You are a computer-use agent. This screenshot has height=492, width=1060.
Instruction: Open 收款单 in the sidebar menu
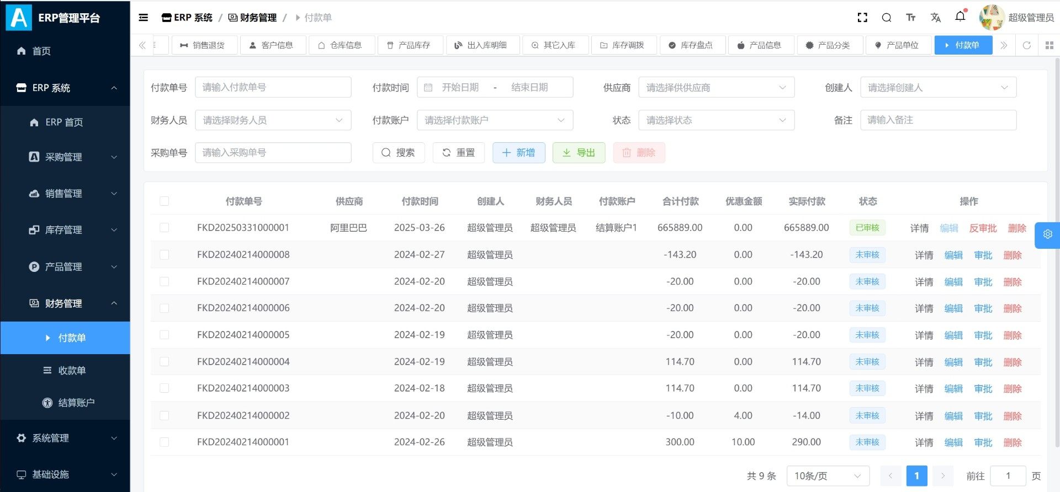[72, 371]
